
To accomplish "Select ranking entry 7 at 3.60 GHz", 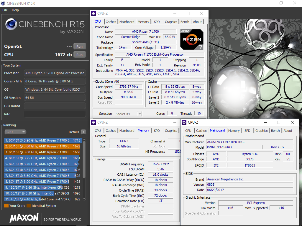I will 43,176.
